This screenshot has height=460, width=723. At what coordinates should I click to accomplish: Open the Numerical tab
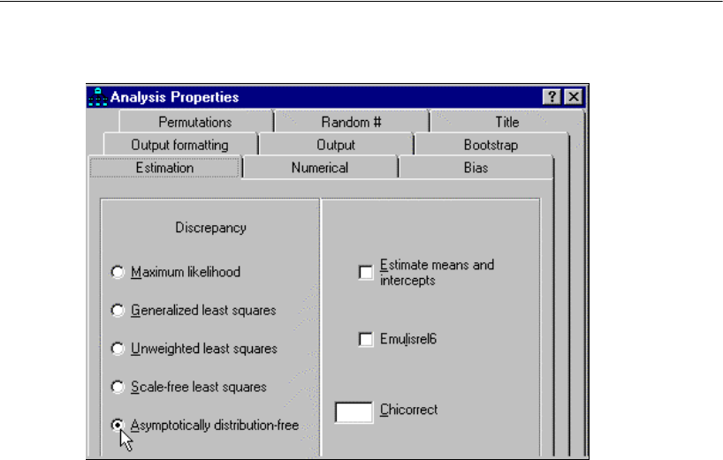320,168
